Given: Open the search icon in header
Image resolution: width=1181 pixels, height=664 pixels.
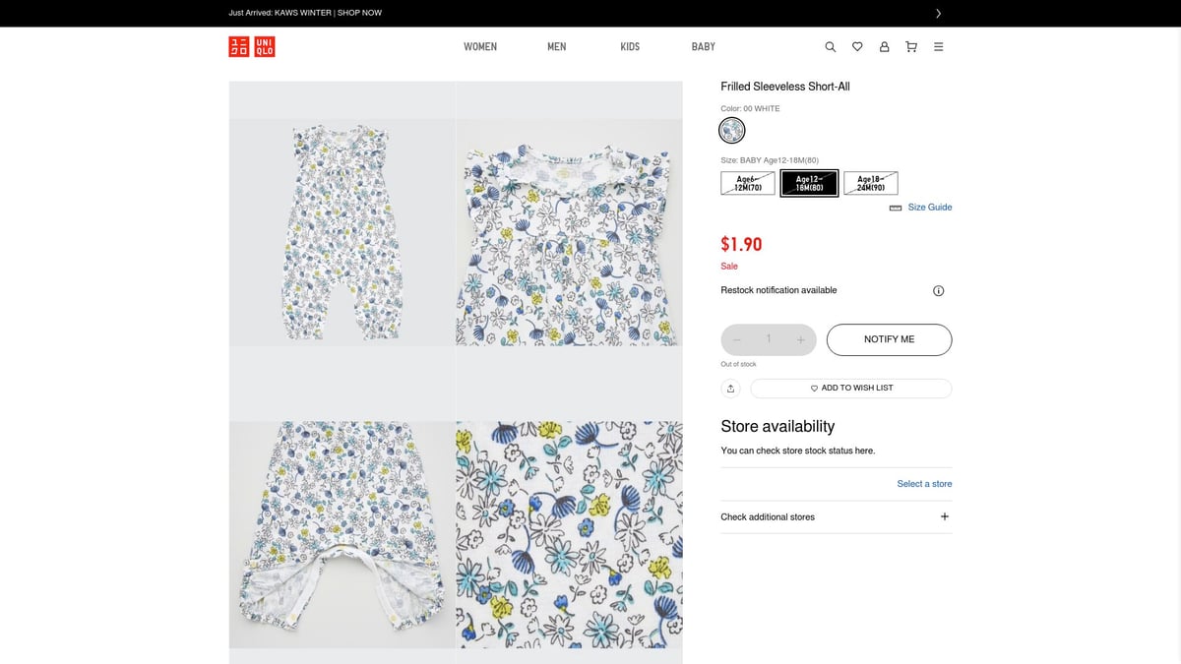Looking at the screenshot, I should 830,46.
